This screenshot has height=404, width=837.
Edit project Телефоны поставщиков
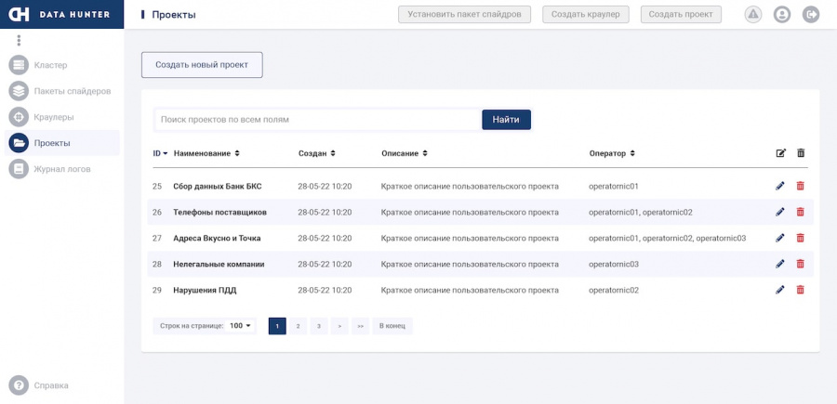pyautogui.click(x=780, y=212)
